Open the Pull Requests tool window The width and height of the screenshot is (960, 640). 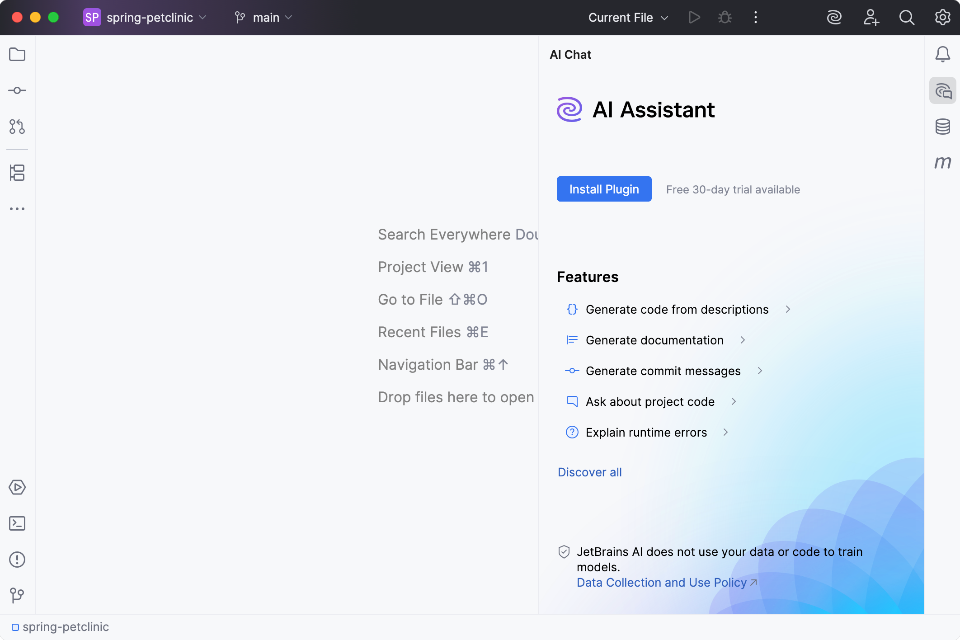coord(17,127)
